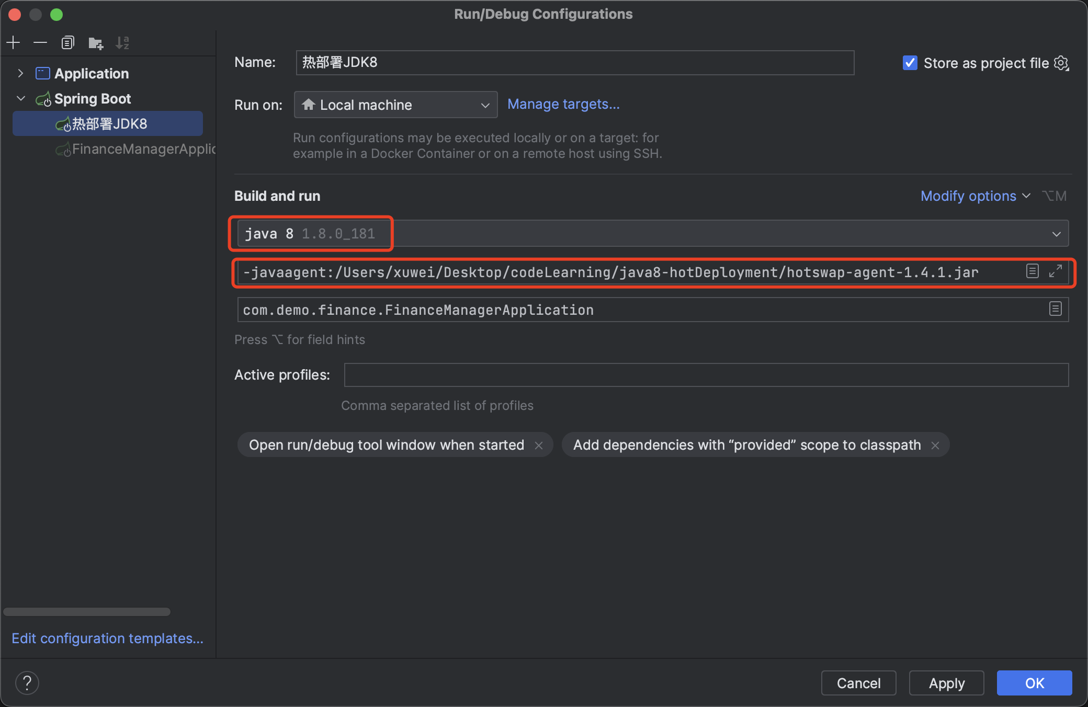
Task: Open the help question mark icon
Action: point(27,682)
